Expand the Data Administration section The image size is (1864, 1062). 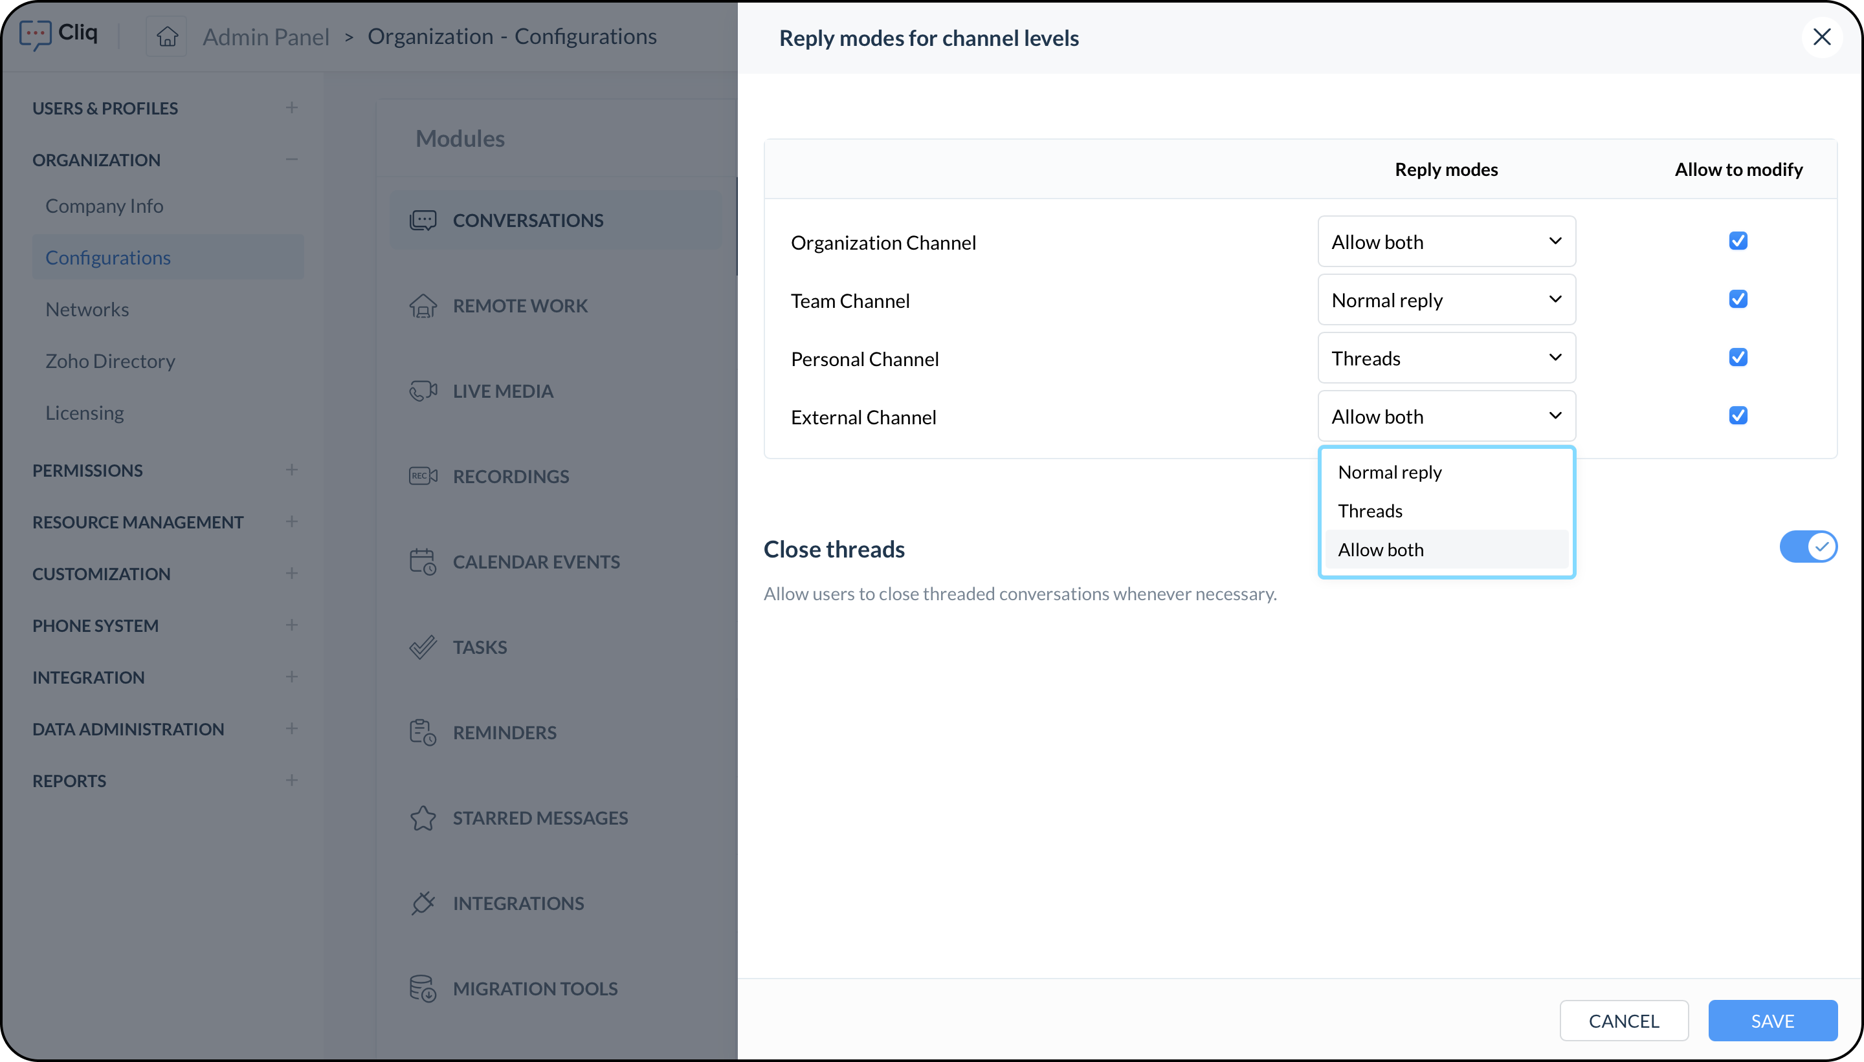click(291, 729)
